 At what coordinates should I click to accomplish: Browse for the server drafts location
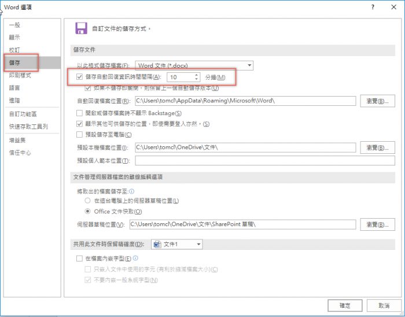(378, 224)
